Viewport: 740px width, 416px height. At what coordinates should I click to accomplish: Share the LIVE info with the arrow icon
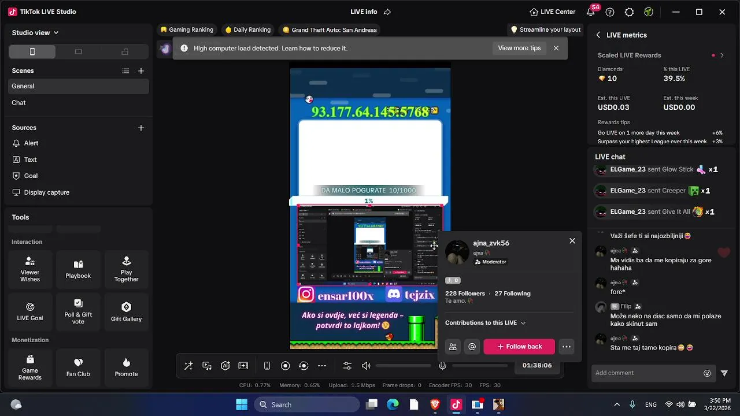point(387,12)
